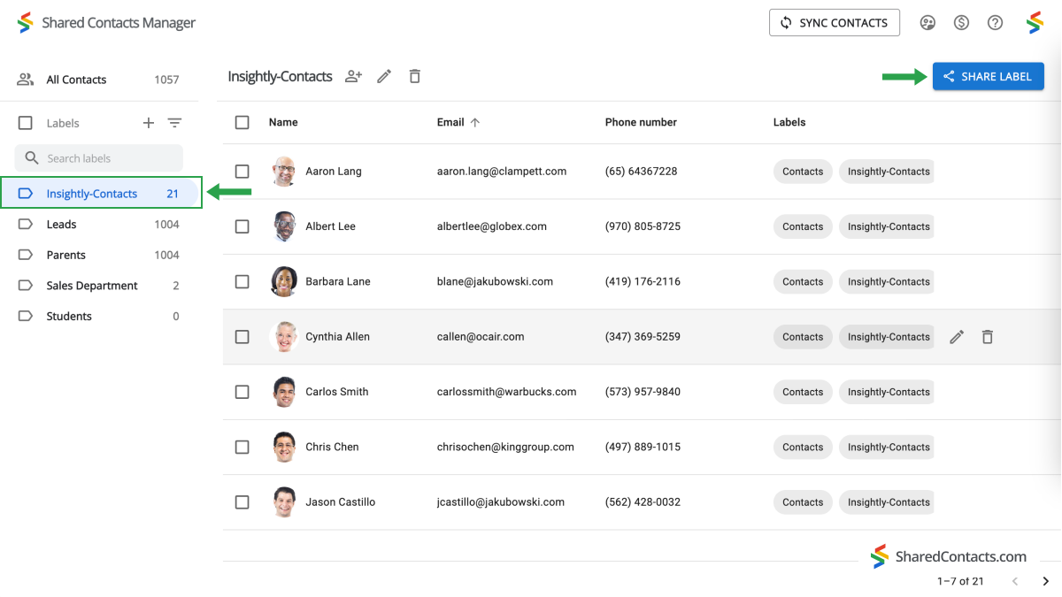
Task: Click Jason Castillo's Insightly-Contacts chip
Action: [x=887, y=501]
